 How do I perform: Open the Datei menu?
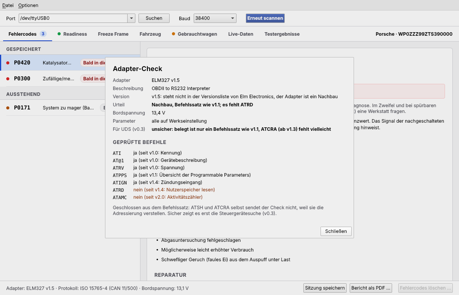[8, 5]
